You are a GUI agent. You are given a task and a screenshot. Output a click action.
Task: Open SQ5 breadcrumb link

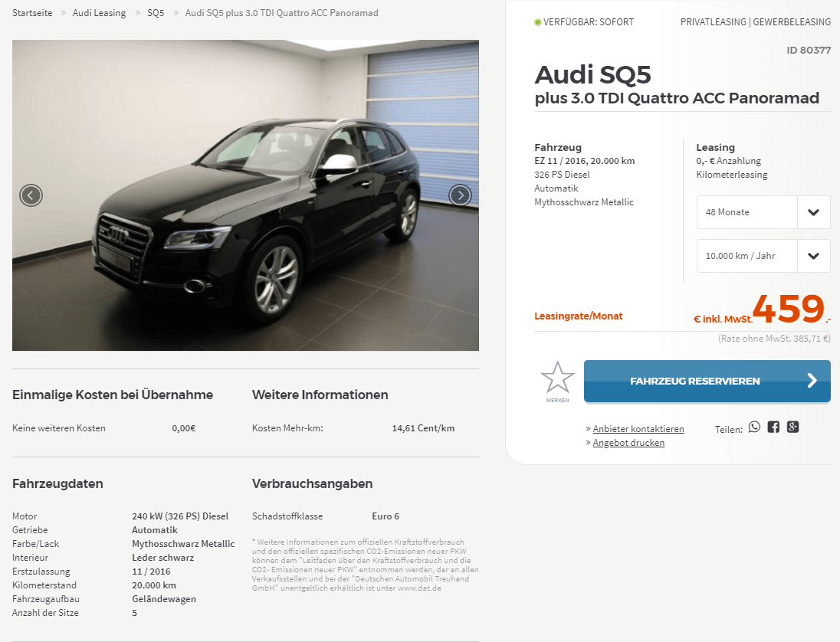pos(156,13)
